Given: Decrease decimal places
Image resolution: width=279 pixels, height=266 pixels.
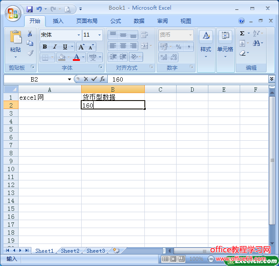Looking at the screenshot, I should coord(173,57).
